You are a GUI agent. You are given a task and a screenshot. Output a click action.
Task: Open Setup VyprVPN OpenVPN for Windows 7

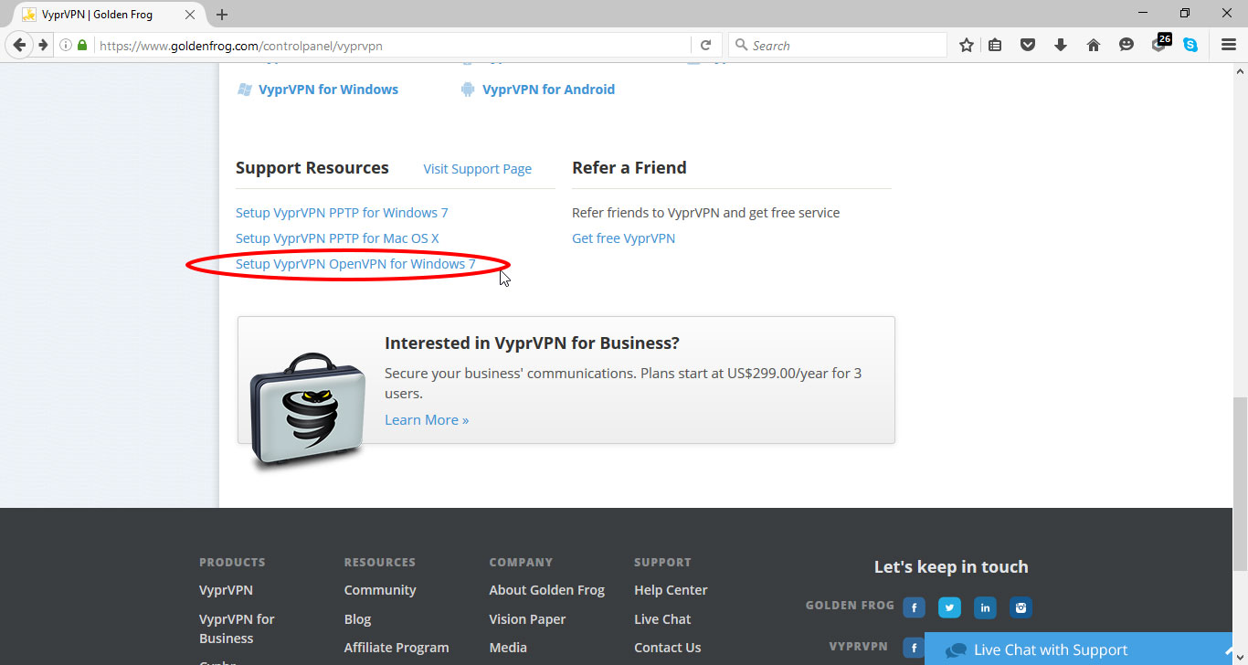355,264
